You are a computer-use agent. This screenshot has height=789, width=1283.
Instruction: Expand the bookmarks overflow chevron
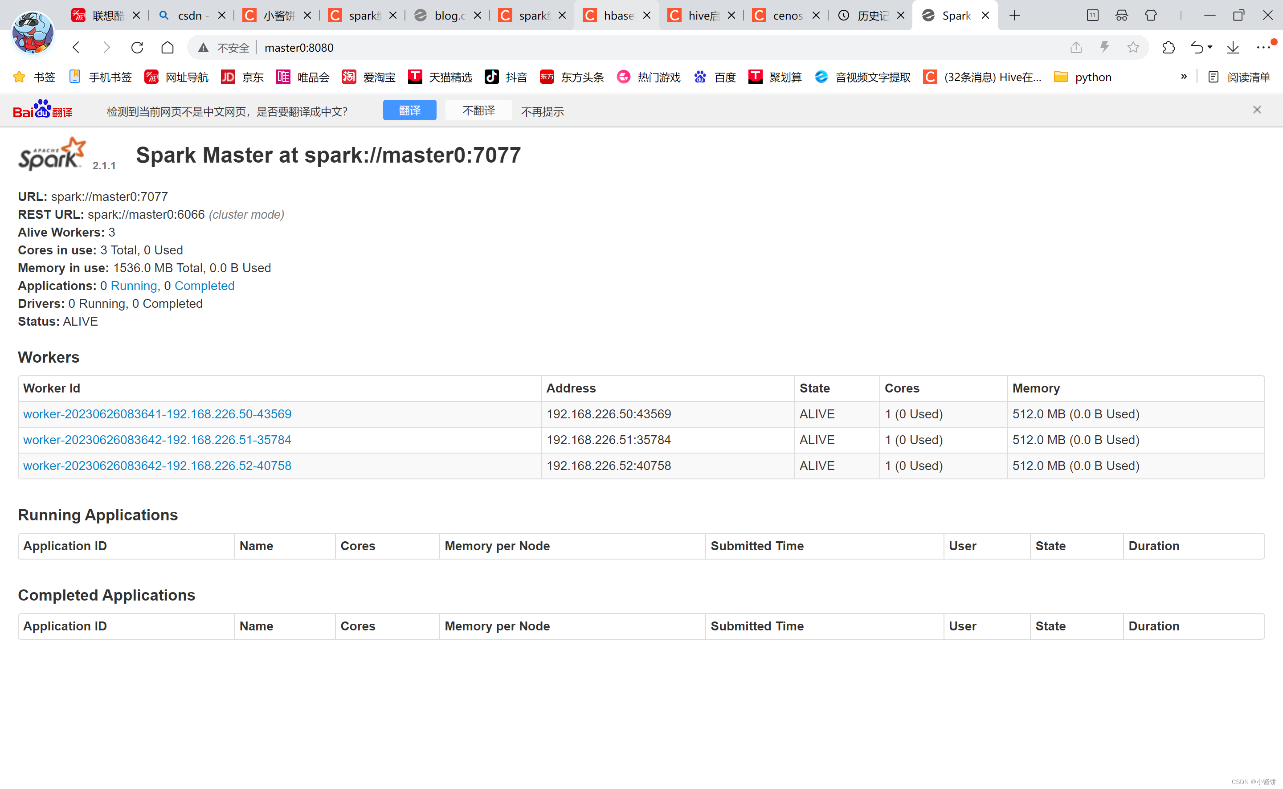point(1183,77)
